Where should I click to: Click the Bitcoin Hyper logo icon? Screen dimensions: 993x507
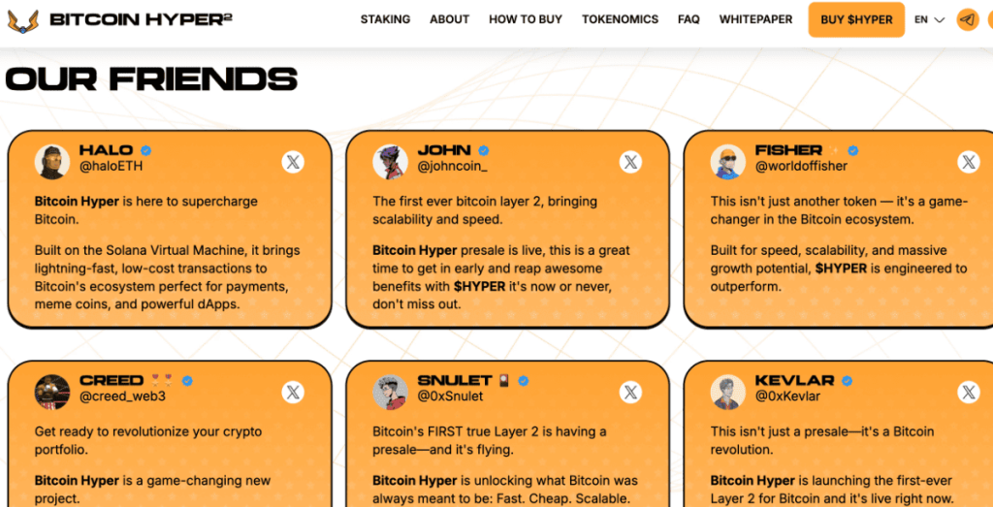[23, 20]
